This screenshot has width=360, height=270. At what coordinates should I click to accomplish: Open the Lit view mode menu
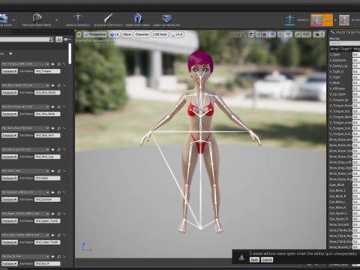(115, 34)
